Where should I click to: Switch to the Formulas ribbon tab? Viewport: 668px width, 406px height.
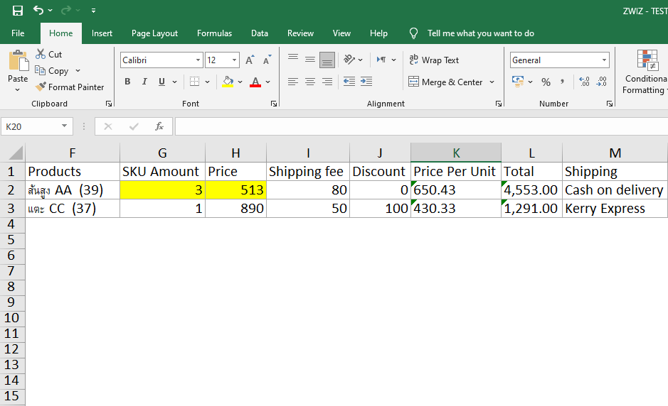(x=214, y=33)
